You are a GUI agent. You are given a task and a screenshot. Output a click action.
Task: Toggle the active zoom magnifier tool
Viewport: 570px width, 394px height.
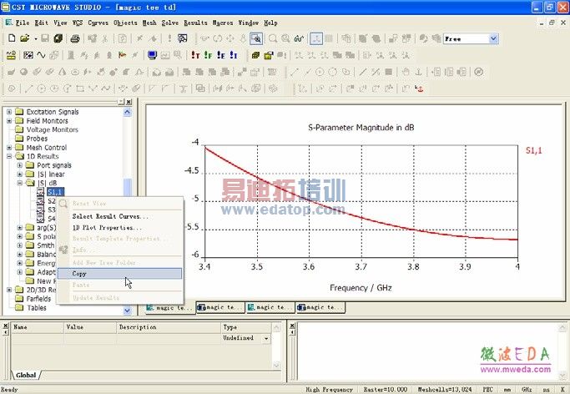coord(256,38)
